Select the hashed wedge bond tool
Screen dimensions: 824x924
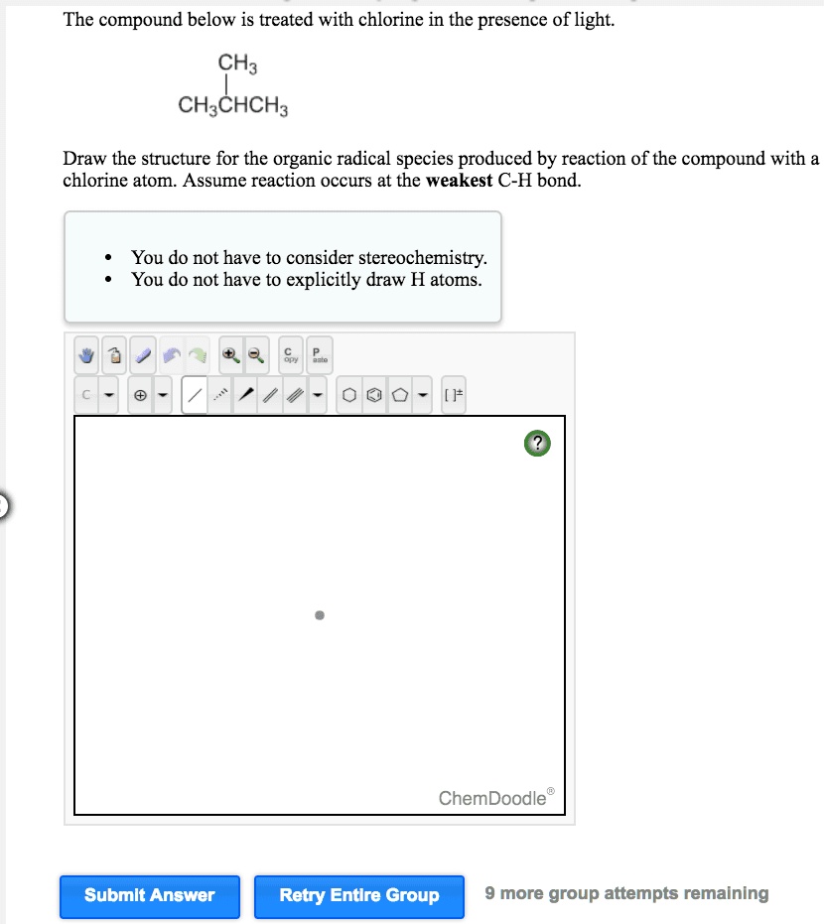pos(220,394)
